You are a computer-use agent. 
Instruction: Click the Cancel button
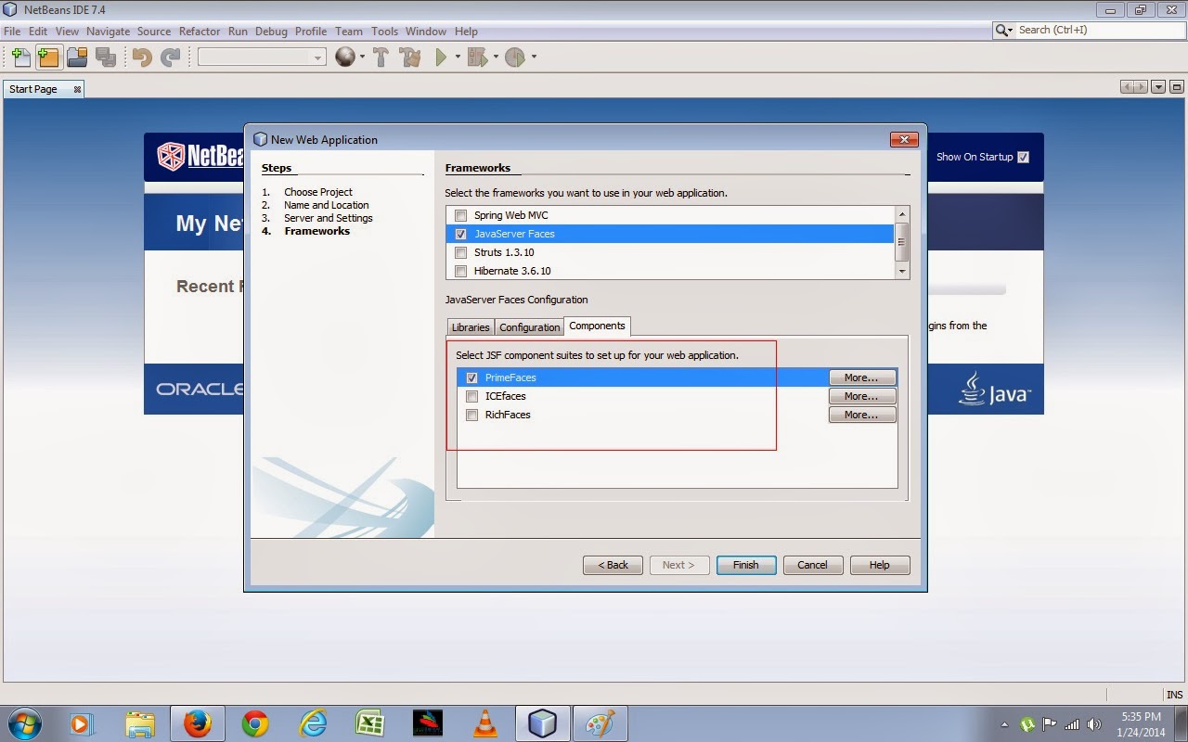pos(812,565)
